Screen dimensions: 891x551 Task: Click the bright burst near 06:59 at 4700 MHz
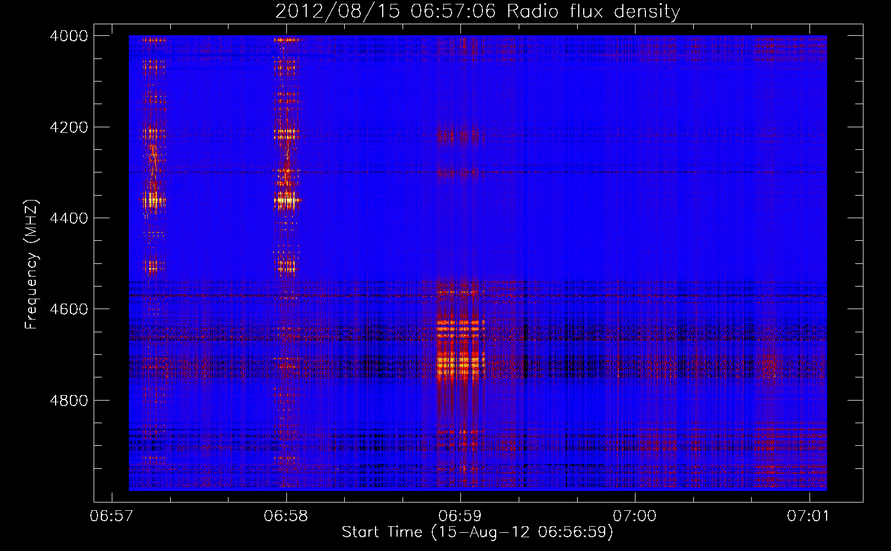click(460, 364)
